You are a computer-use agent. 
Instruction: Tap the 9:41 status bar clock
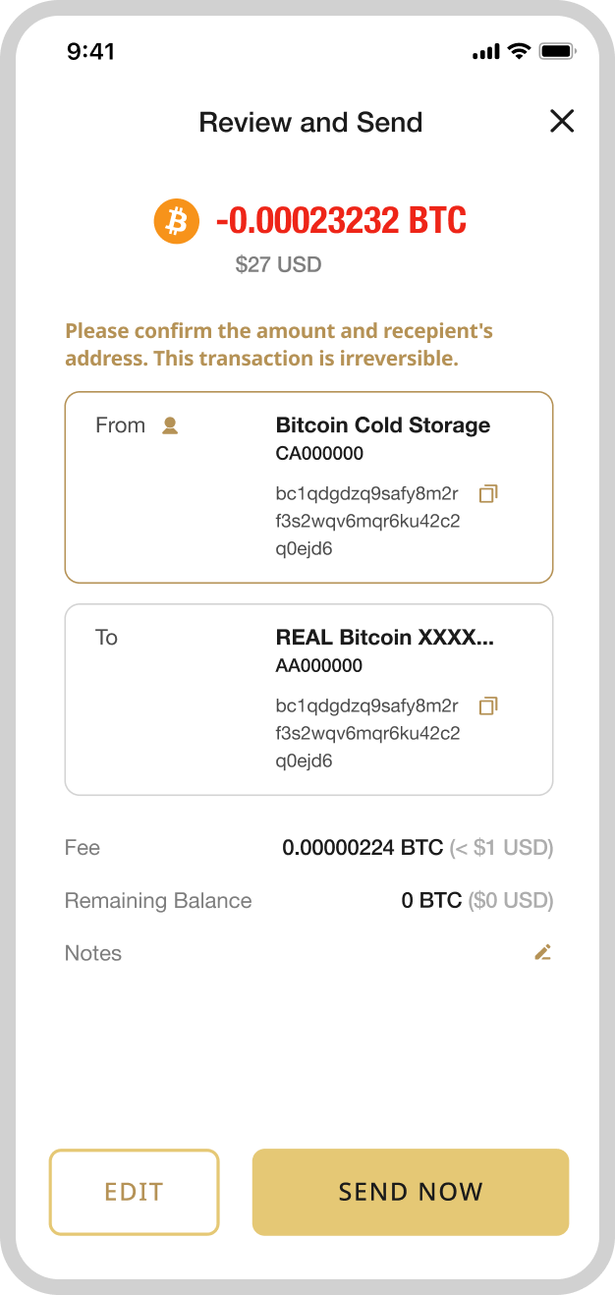pos(90,51)
